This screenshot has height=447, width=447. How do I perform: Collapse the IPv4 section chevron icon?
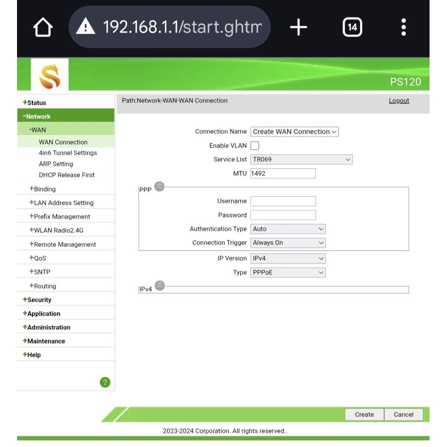160,285
